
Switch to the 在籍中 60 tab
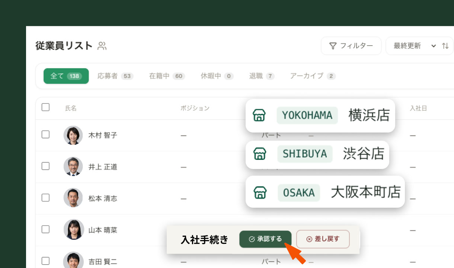coord(167,76)
